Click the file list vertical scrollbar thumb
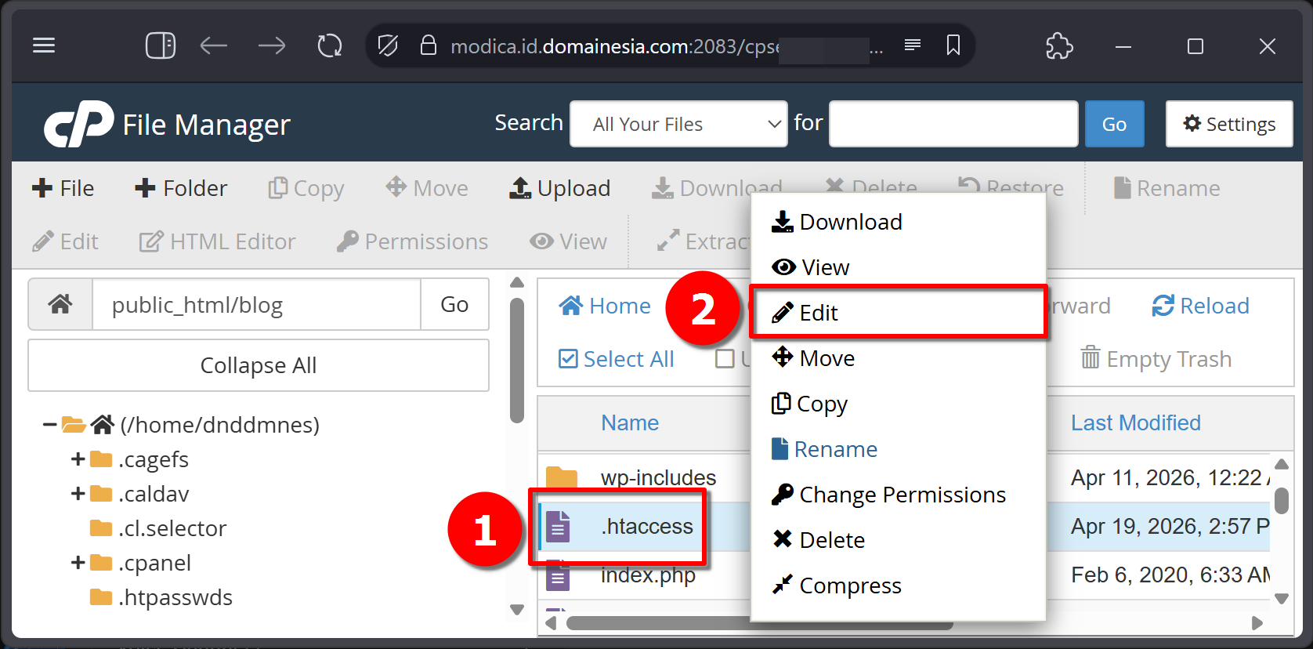This screenshot has width=1313, height=649. (1282, 501)
